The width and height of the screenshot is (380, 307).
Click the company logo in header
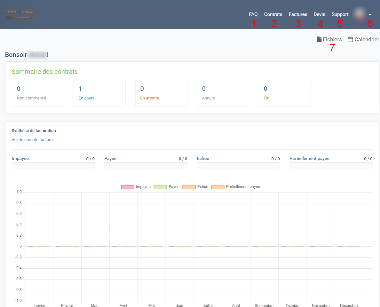20,14
